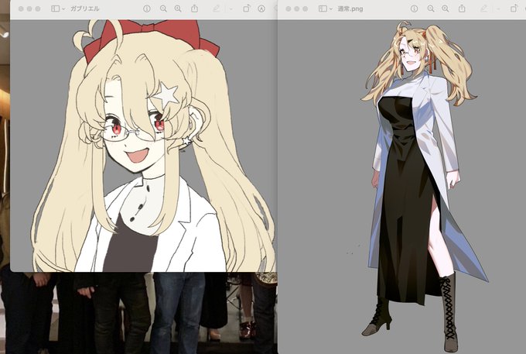Share the 通常.png file
The height and width of the screenshot is (354, 526).
462,9
